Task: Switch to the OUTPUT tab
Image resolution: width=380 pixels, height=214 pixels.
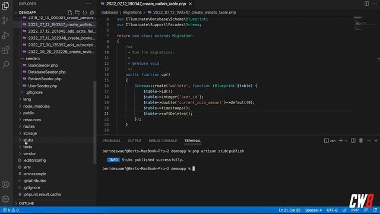Action: (x=135, y=141)
